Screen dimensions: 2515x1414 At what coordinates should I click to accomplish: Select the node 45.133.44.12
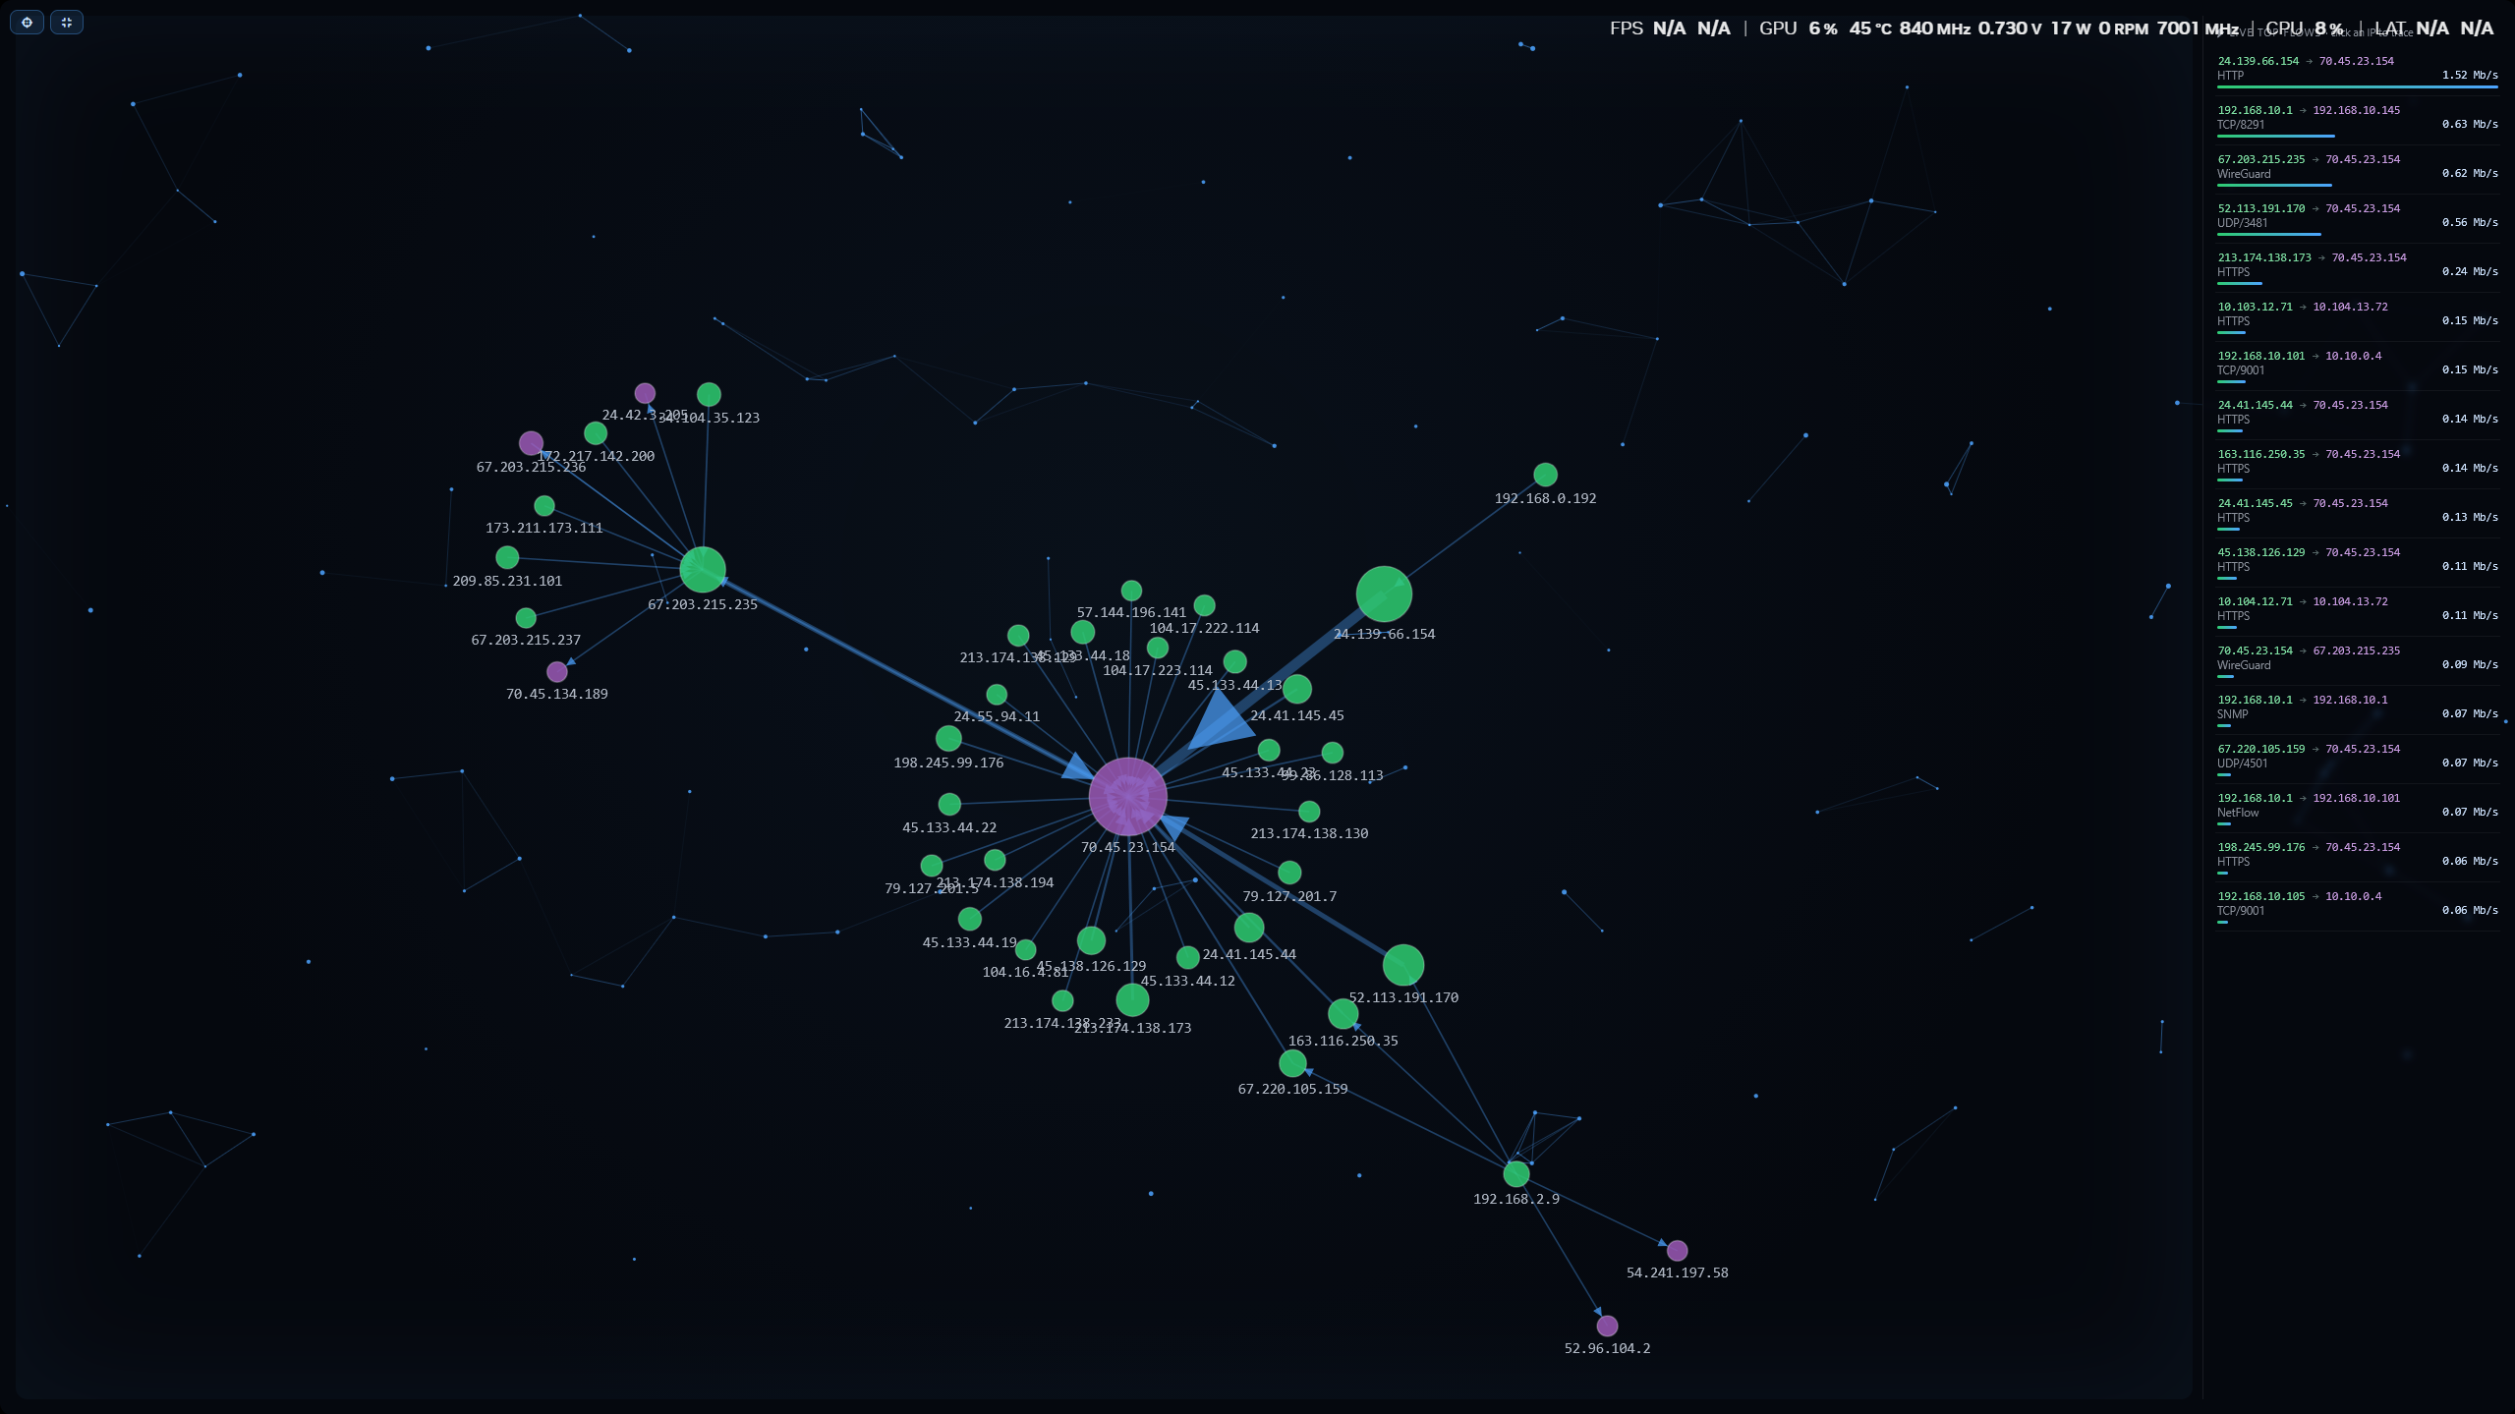pyautogui.click(x=1187, y=956)
